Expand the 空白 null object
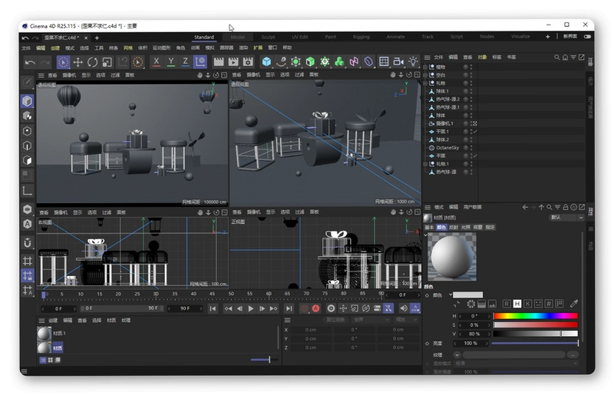Image resolution: width=614 pixels, height=395 pixels. coord(425,74)
